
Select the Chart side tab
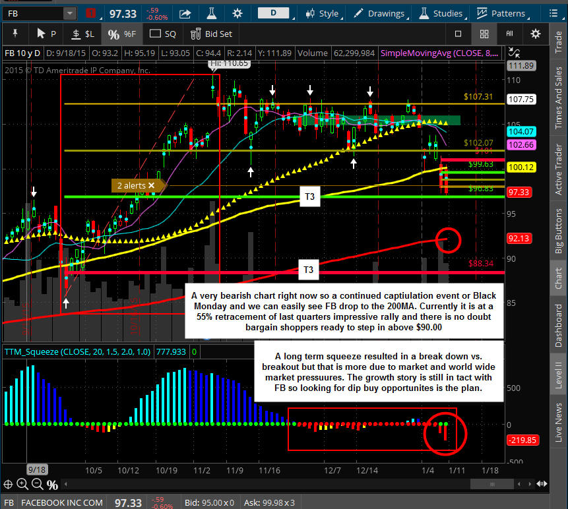point(558,278)
